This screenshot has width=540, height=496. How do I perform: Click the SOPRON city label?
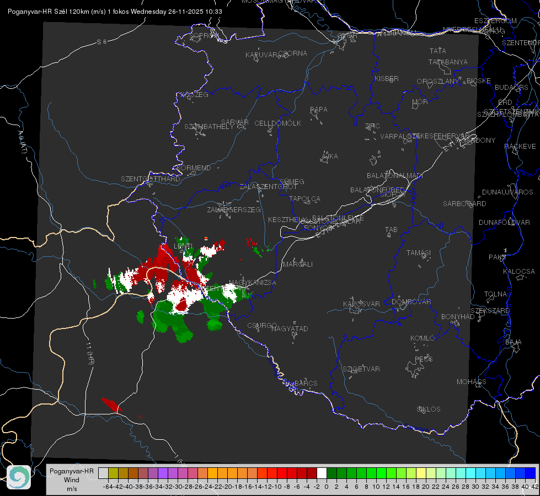204,35
